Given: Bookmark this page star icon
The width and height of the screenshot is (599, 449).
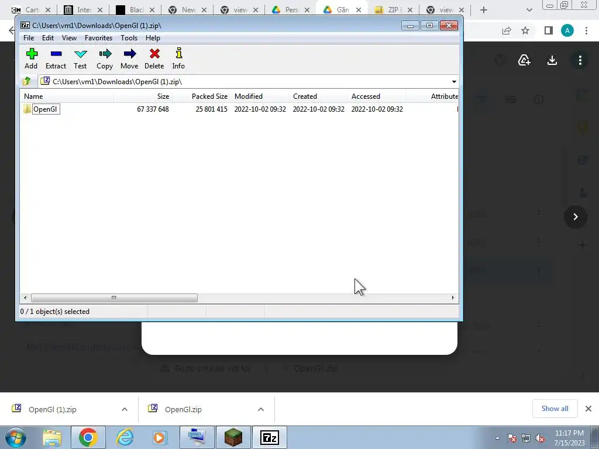Looking at the screenshot, I should (x=526, y=30).
